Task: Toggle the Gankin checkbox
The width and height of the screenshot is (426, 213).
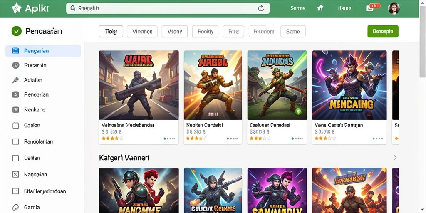Action: (x=16, y=126)
